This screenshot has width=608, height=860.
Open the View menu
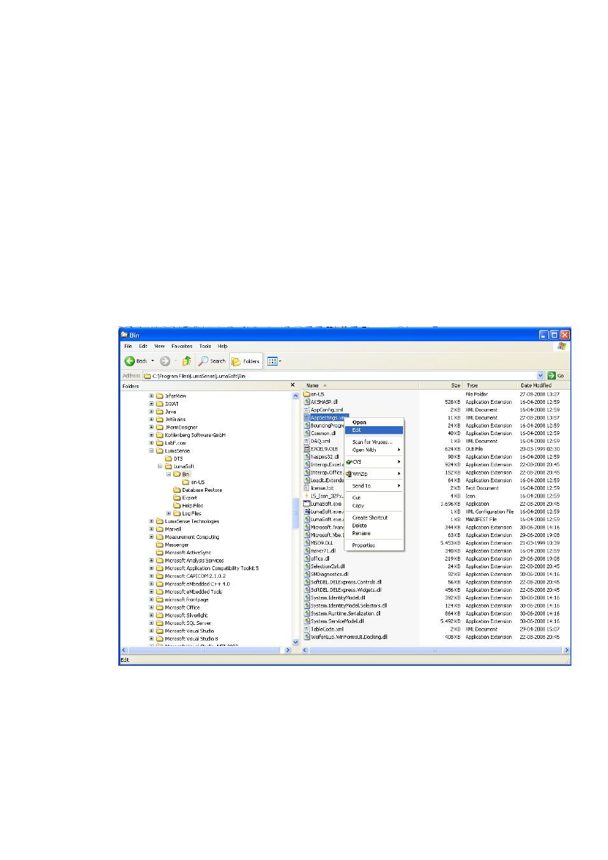coord(160,347)
